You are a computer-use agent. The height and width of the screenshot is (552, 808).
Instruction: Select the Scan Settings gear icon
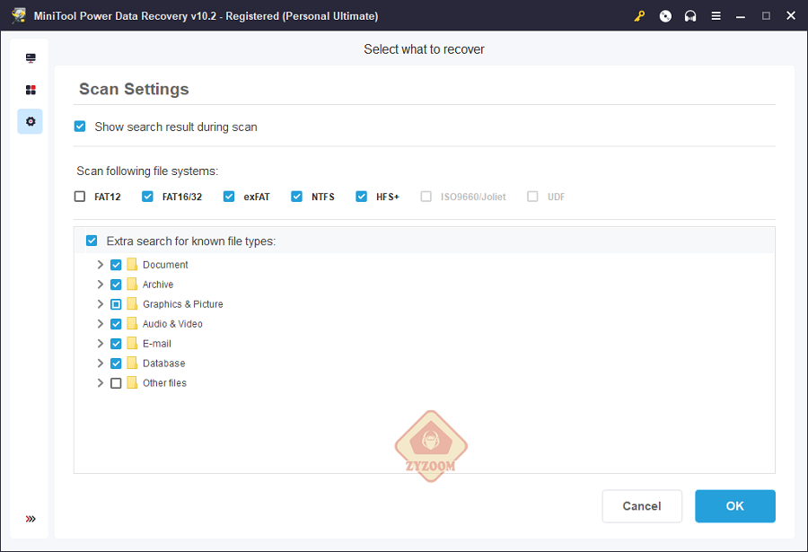click(x=31, y=121)
